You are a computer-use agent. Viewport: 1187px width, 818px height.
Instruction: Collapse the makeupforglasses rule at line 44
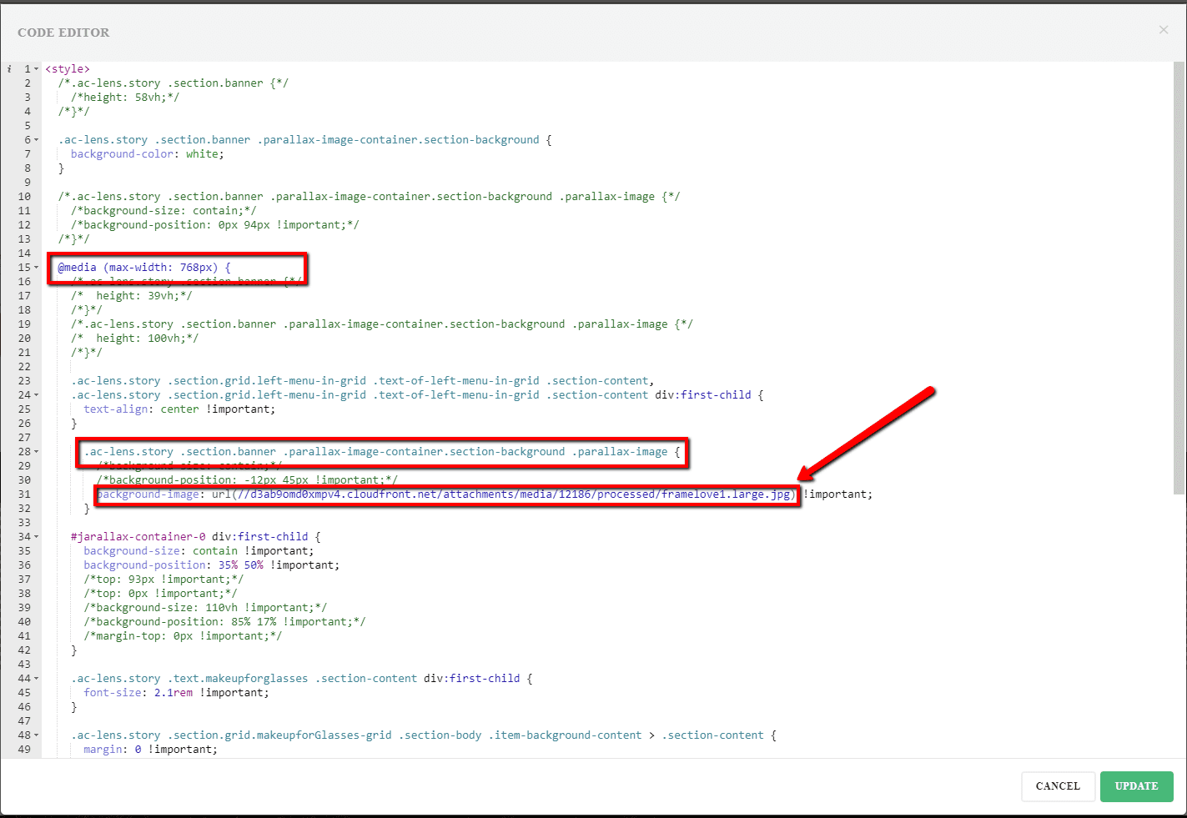click(x=37, y=679)
